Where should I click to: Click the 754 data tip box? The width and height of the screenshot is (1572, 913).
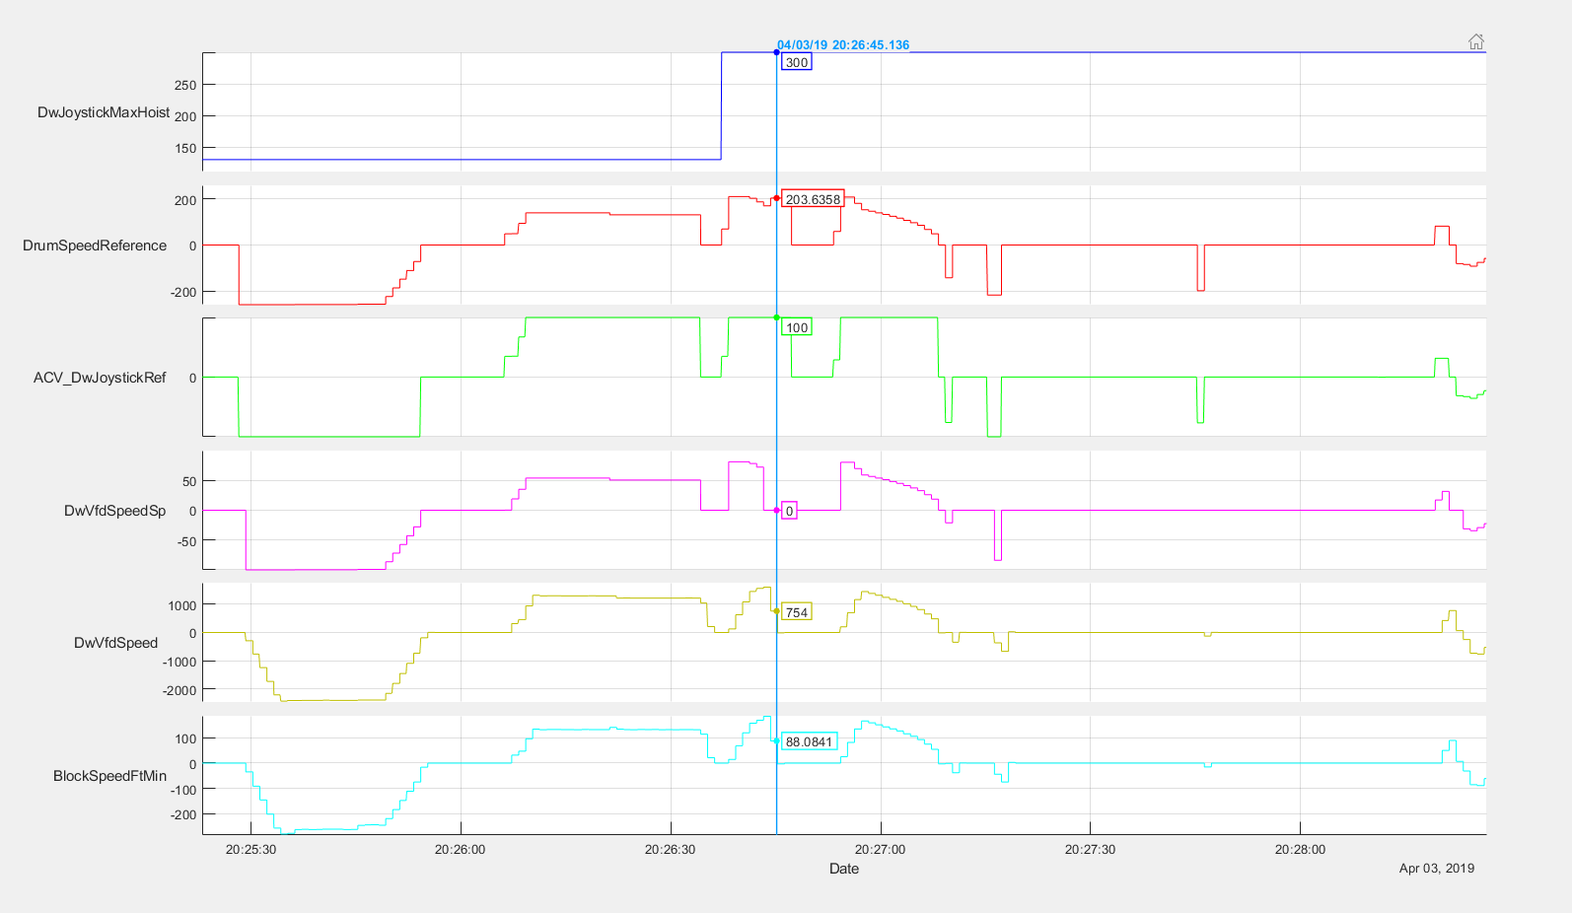pyautogui.click(x=797, y=612)
